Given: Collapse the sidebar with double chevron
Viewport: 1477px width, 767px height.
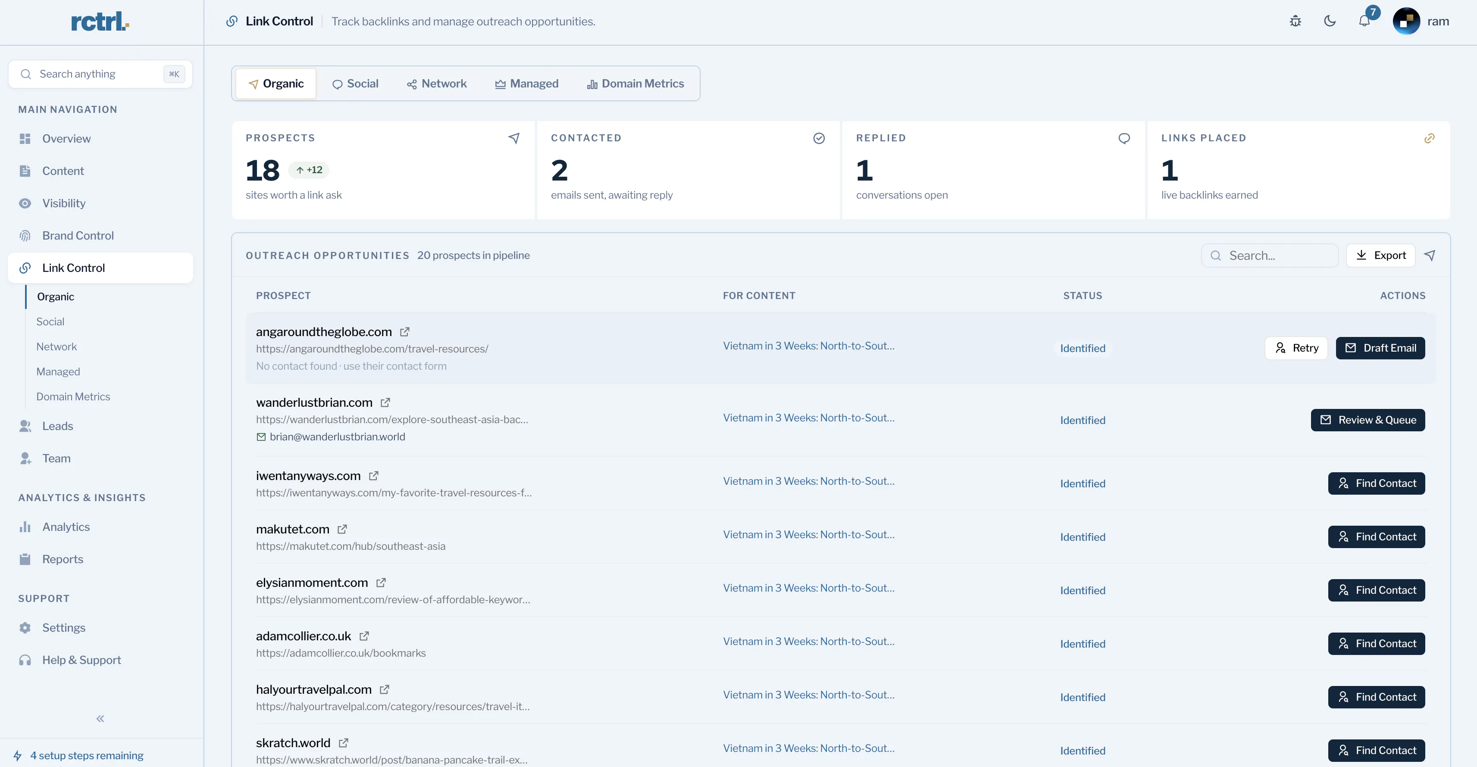Looking at the screenshot, I should pyautogui.click(x=100, y=719).
